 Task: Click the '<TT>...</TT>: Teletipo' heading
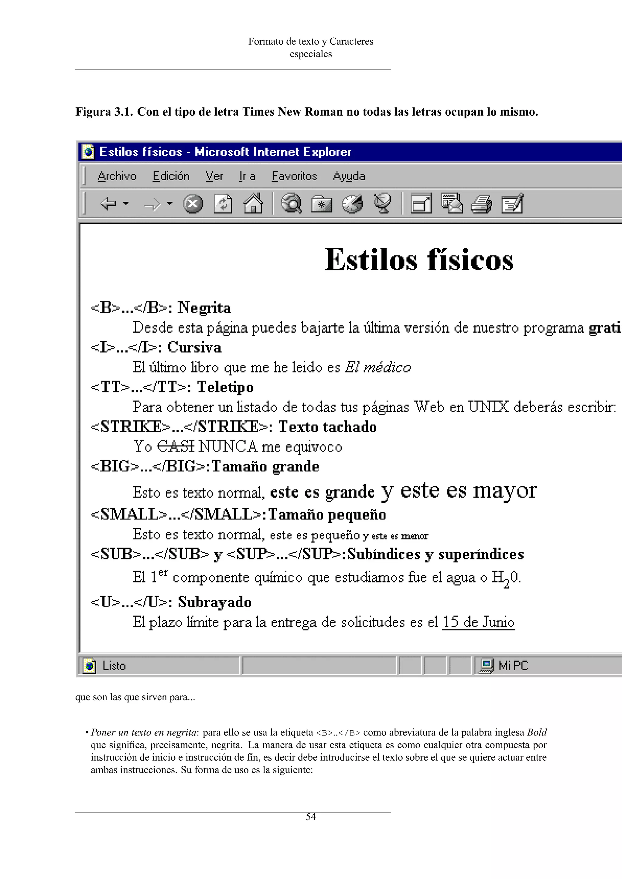(x=172, y=387)
